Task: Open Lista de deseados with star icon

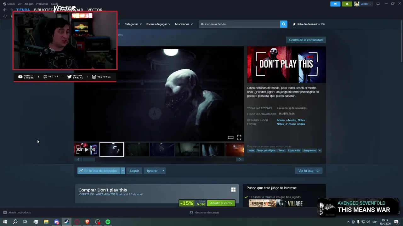Action: (309, 24)
